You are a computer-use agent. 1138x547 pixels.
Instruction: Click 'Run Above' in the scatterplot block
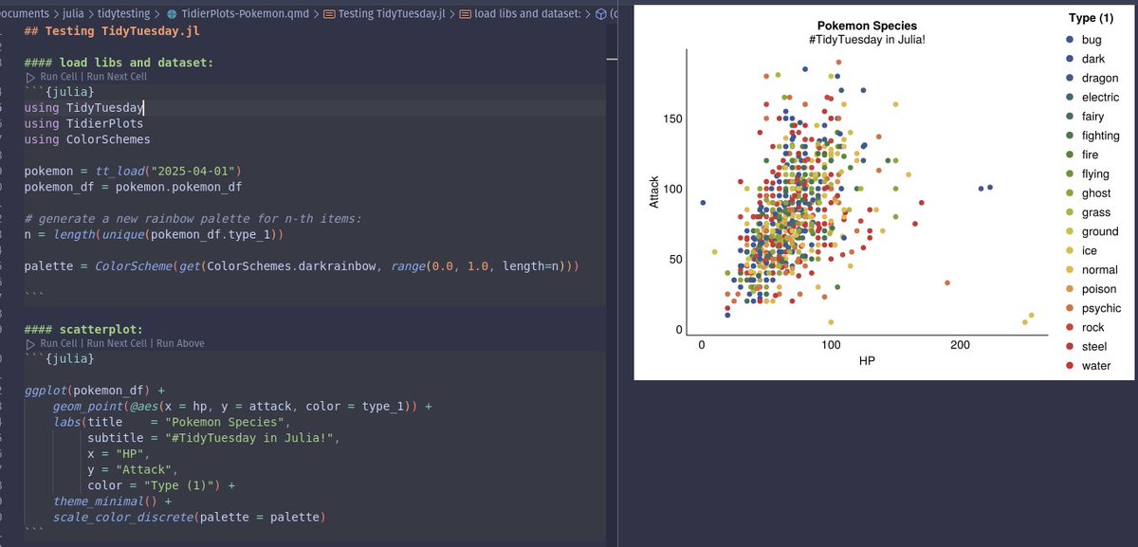tap(180, 343)
